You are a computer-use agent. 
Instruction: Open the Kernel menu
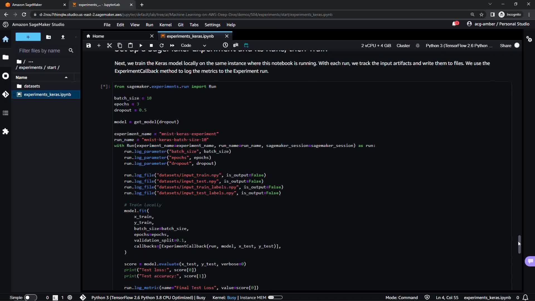165,25
